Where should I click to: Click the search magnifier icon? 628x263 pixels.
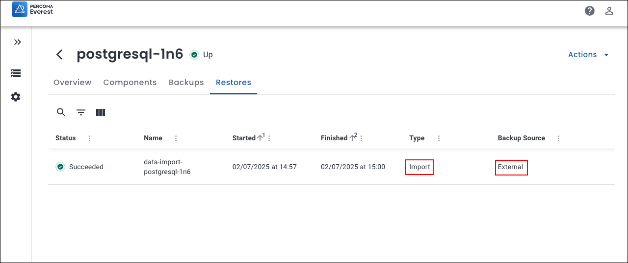click(x=61, y=112)
